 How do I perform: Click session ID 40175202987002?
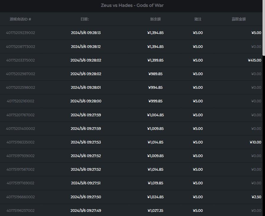pos(20,74)
